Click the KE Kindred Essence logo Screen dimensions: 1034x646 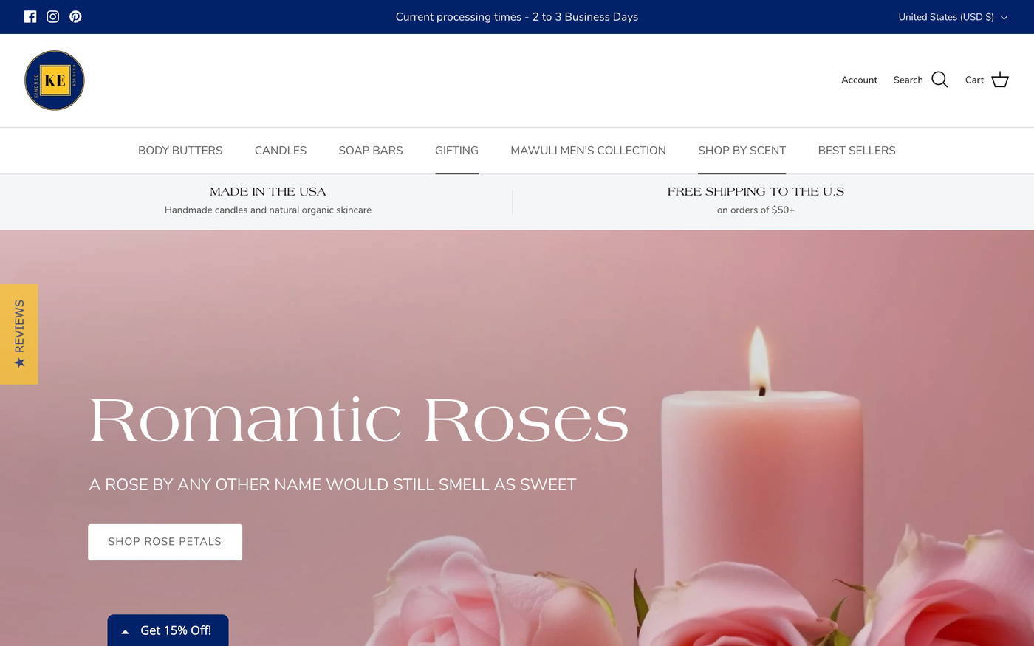pos(55,80)
